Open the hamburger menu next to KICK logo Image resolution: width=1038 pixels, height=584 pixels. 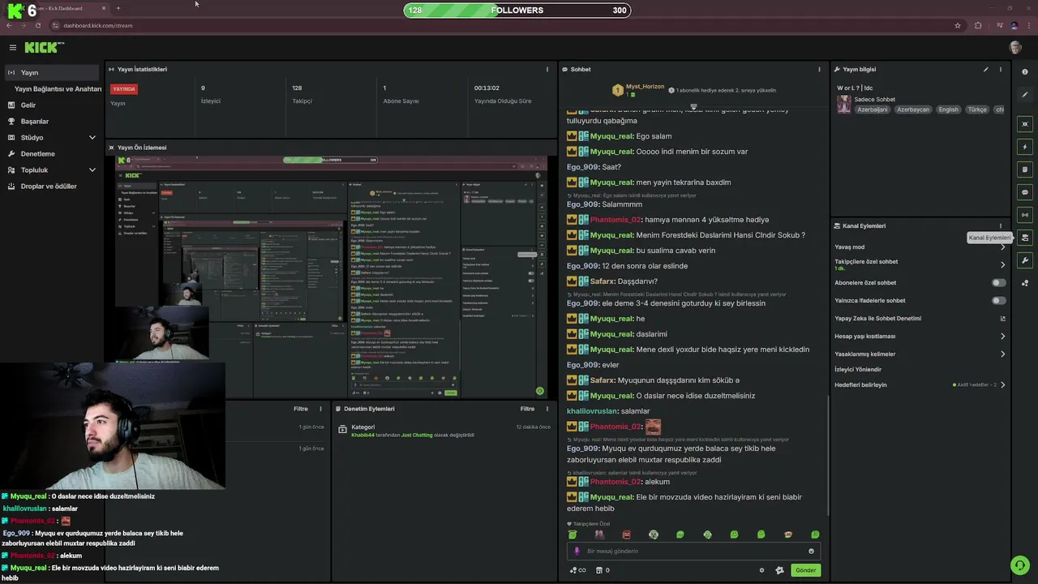tap(12, 48)
